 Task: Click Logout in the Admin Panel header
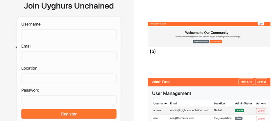coord(261,82)
